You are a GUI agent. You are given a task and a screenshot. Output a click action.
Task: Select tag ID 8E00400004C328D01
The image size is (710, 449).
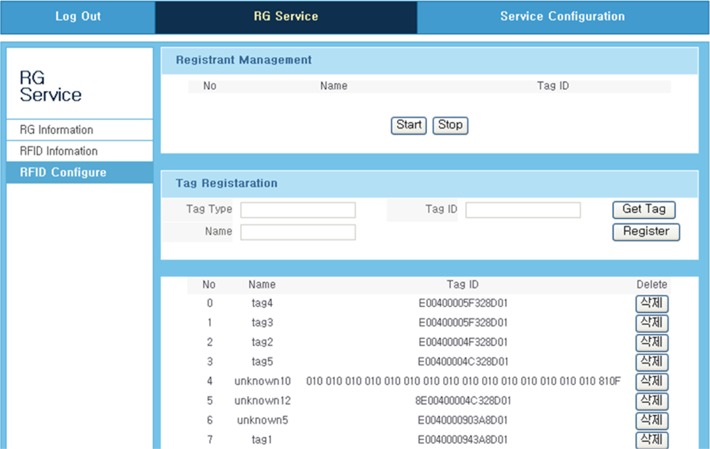463,401
